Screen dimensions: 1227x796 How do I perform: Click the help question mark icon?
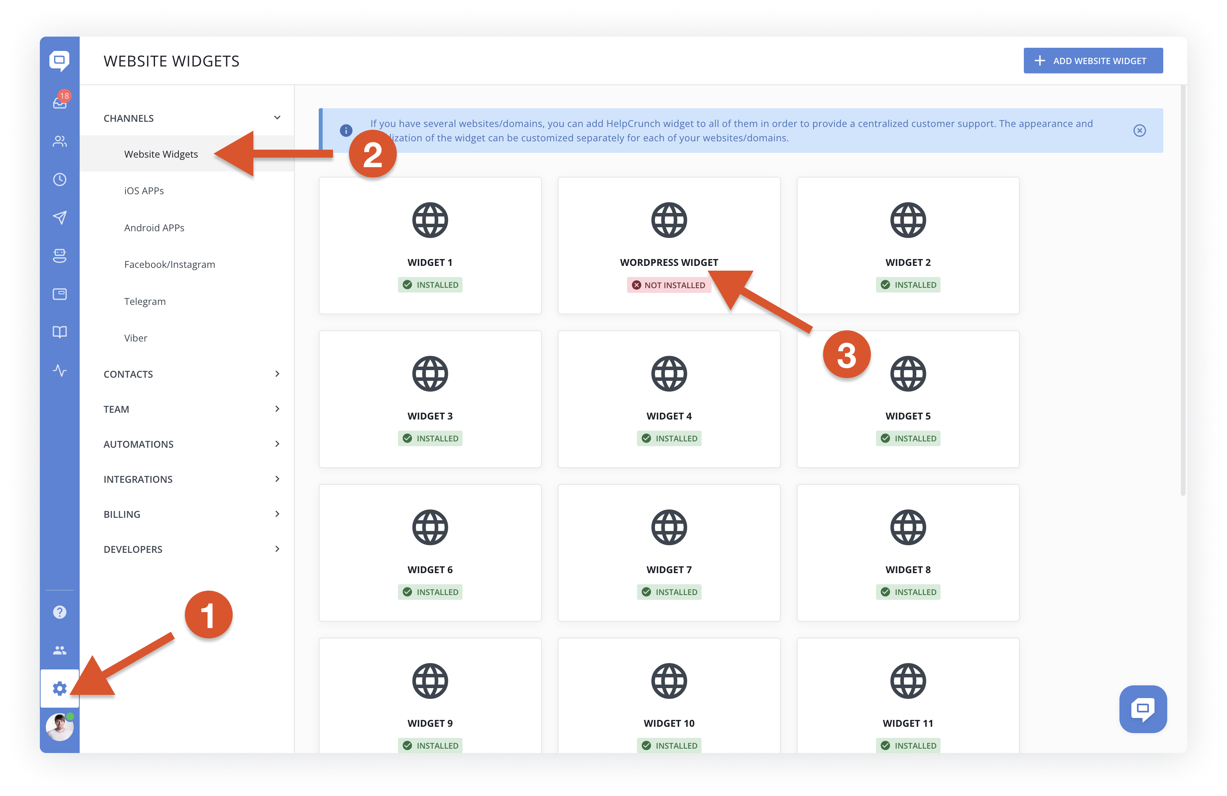pyautogui.click(x=60, y=612)
